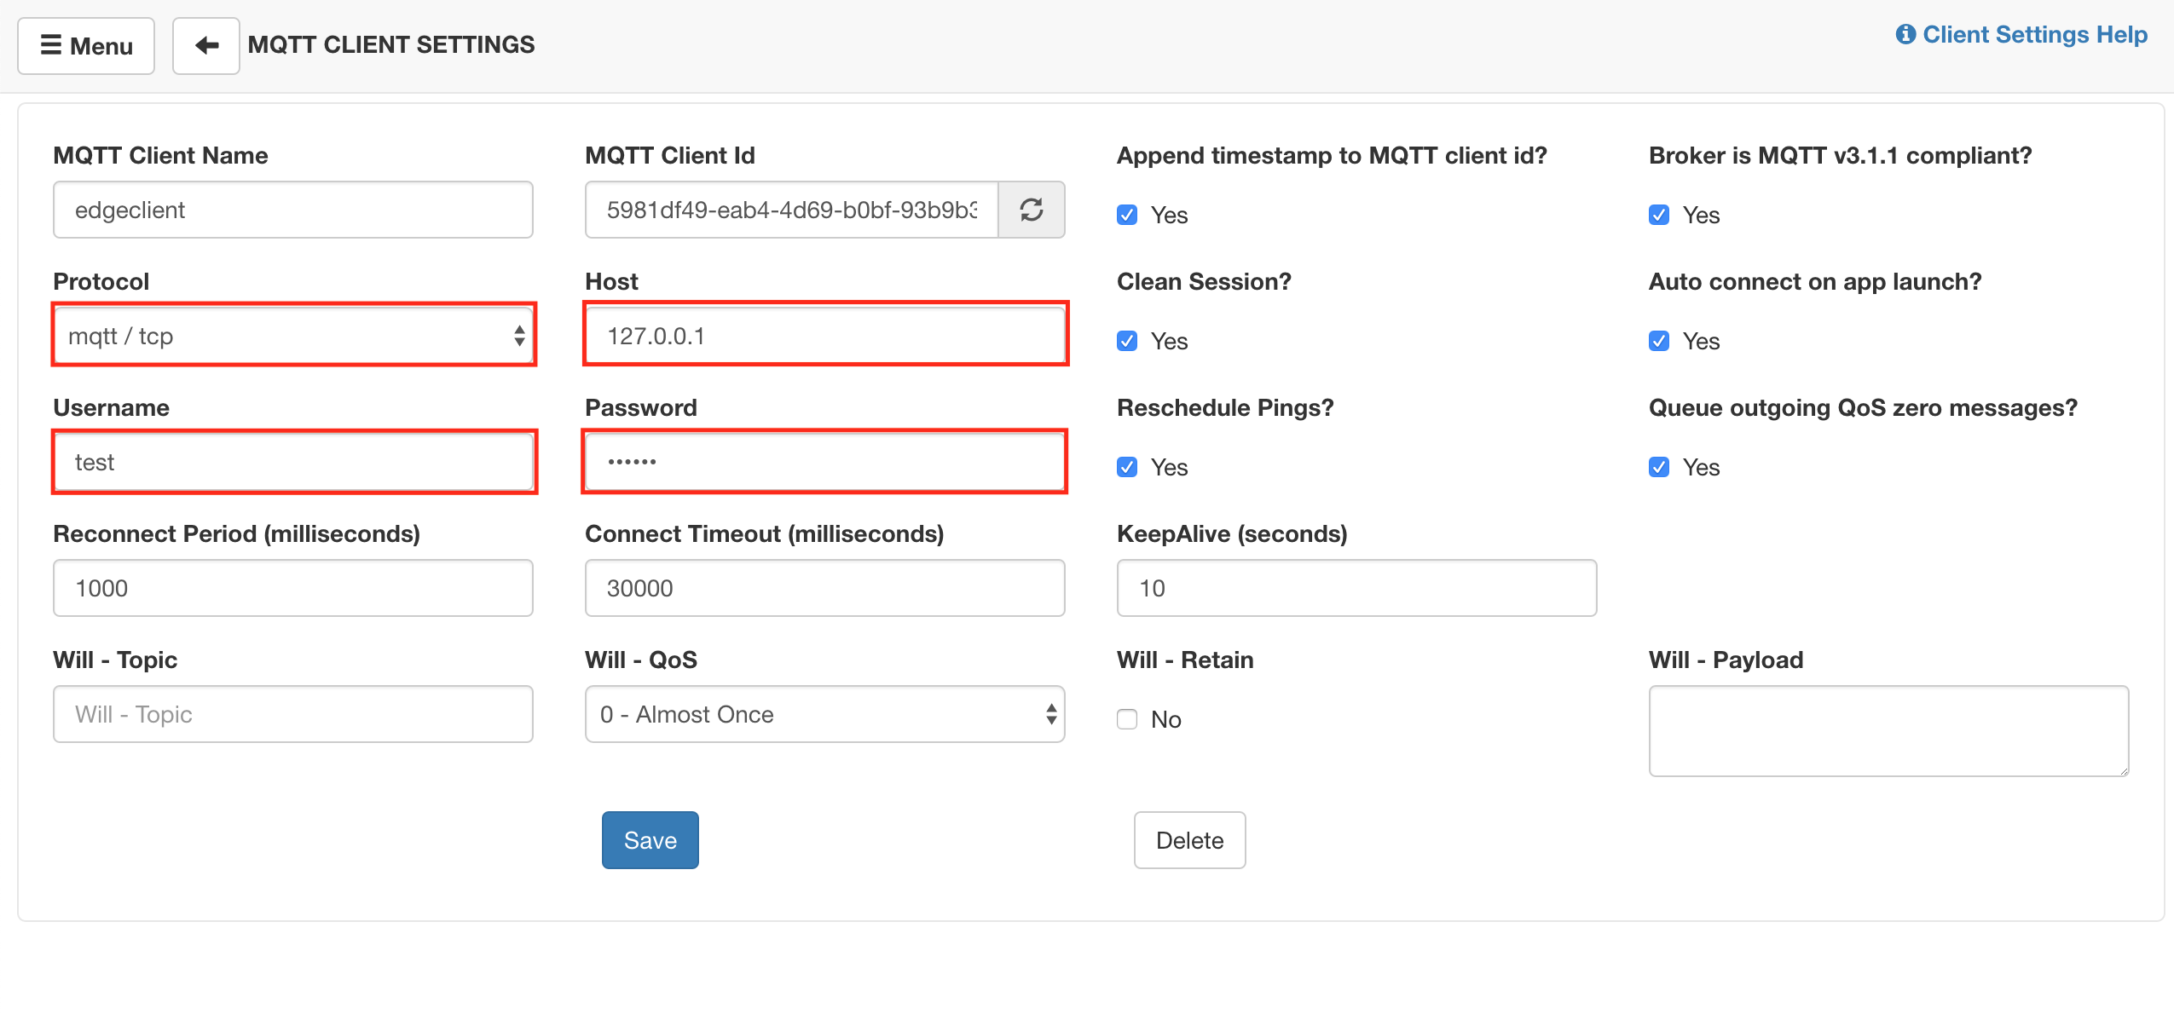Open the Protocol dropdown

tap(293, 336)
